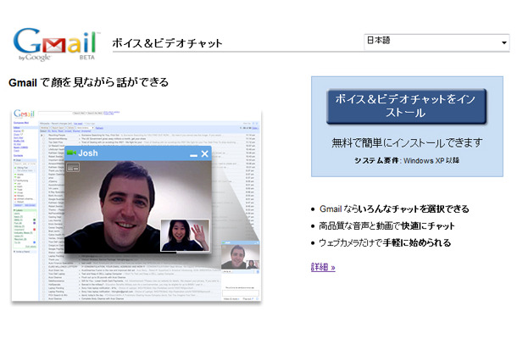Click the small docked video chat preview

click(241, 257)
